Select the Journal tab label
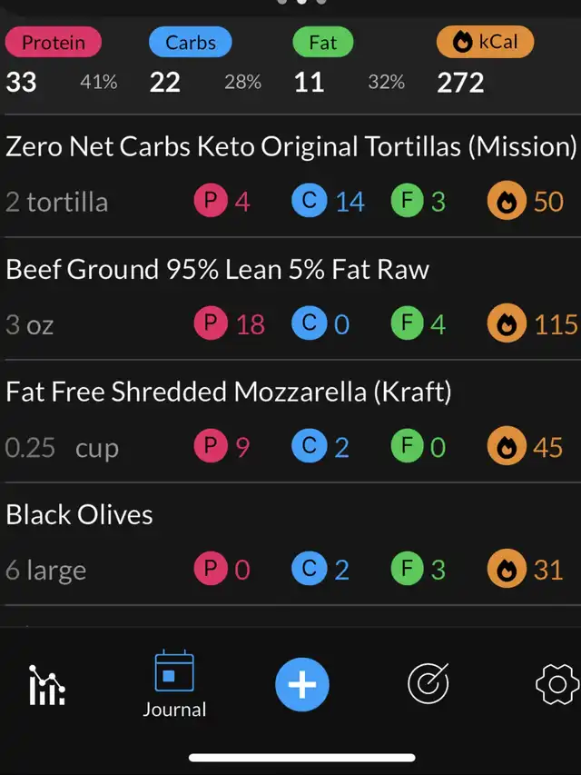Image resolution: width=581 pixels, height=775 pixels. tap(174, 710)
